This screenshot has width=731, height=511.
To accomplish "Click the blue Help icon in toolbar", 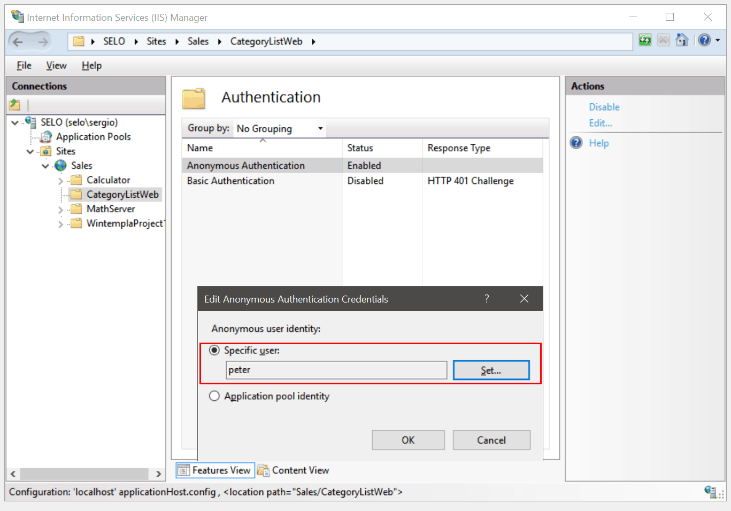I will (x=705, y=40).
